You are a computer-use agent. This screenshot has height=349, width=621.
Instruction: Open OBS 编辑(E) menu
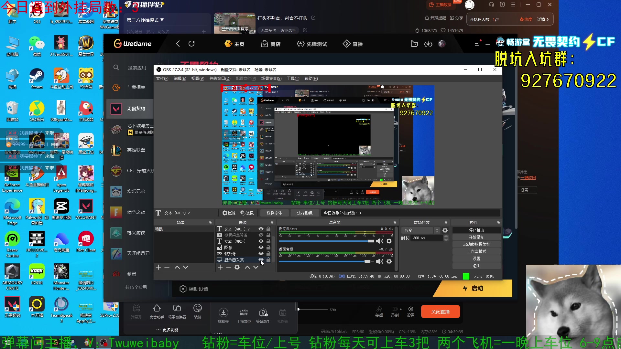[x=180, y=79]
